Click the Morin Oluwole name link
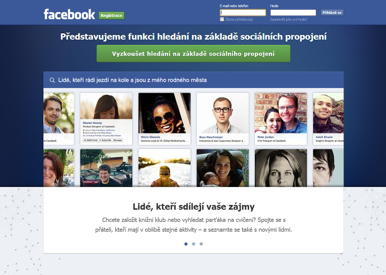 (151, 137)
